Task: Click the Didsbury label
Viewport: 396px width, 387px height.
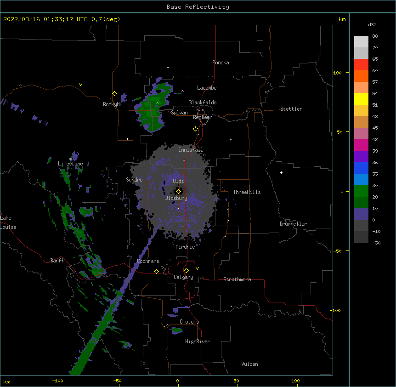Action: pyautogui.click(x=176, y=198)
